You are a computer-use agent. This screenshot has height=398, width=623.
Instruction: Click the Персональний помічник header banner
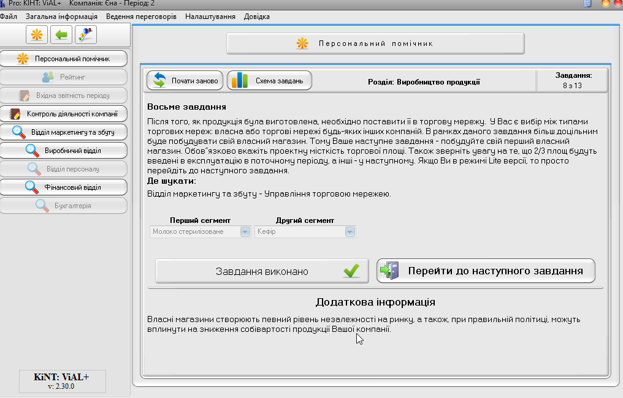[375, 43]
